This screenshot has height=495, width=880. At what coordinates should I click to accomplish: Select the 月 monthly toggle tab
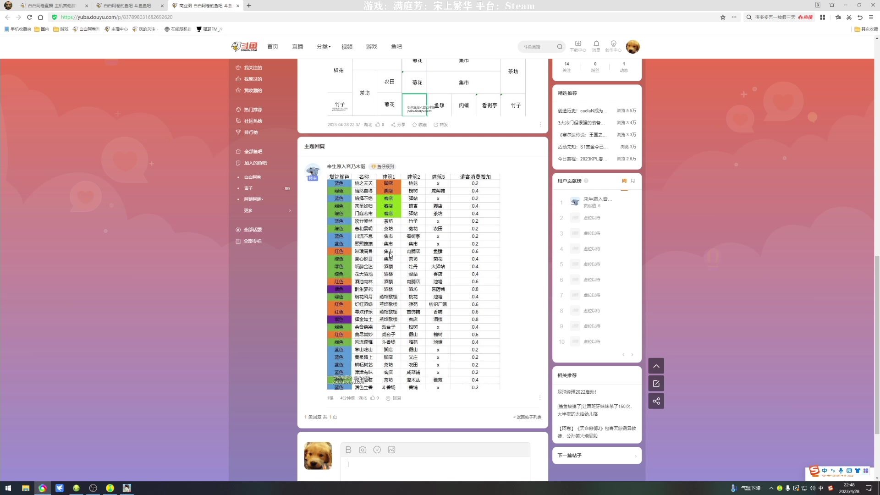point(633,180)
